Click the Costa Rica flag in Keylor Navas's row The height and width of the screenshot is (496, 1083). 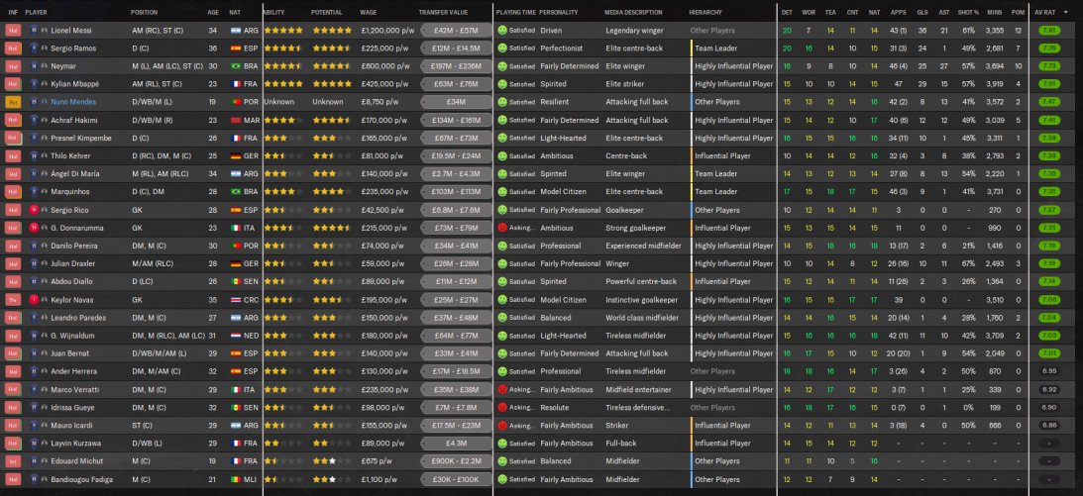(x=236, y=300)
